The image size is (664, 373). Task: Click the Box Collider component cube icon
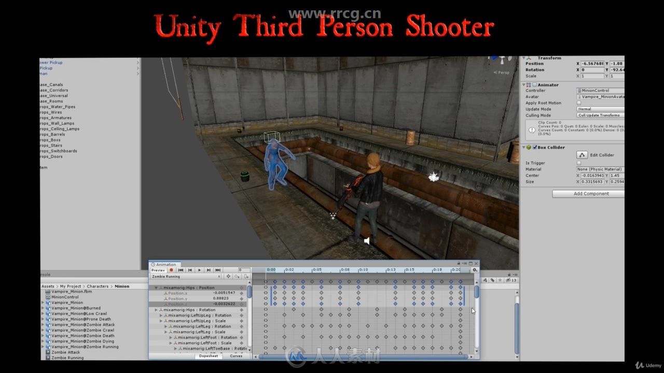click(529, 147)
